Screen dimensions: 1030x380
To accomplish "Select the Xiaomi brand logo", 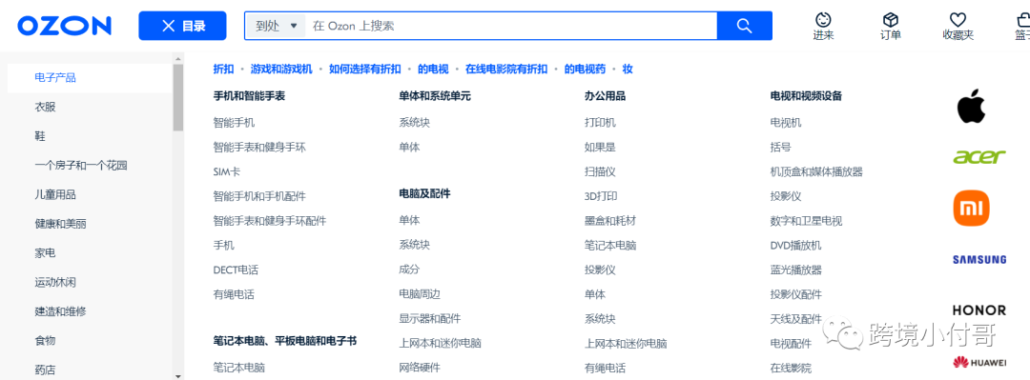I will (972, 208).
